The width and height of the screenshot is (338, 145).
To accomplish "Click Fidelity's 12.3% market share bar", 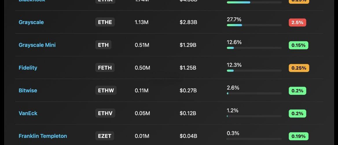I will click(x=254, y=70).
